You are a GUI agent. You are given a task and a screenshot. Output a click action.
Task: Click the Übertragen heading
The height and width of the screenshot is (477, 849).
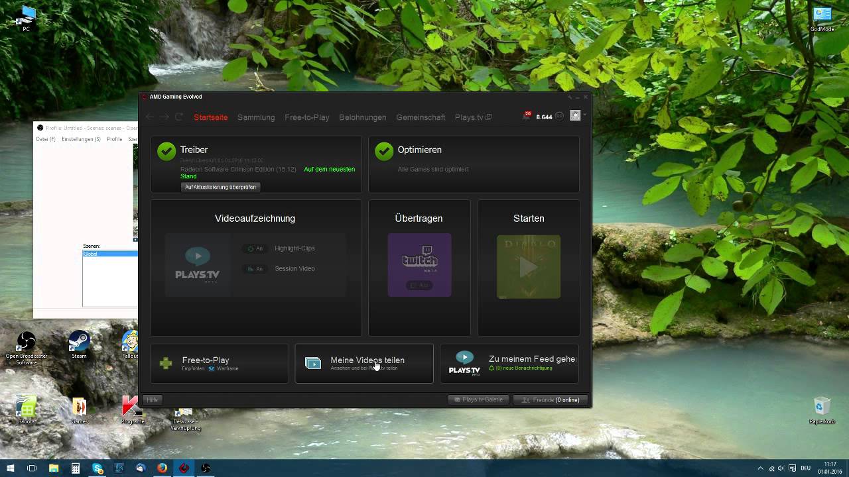click(x=419, y=218)
